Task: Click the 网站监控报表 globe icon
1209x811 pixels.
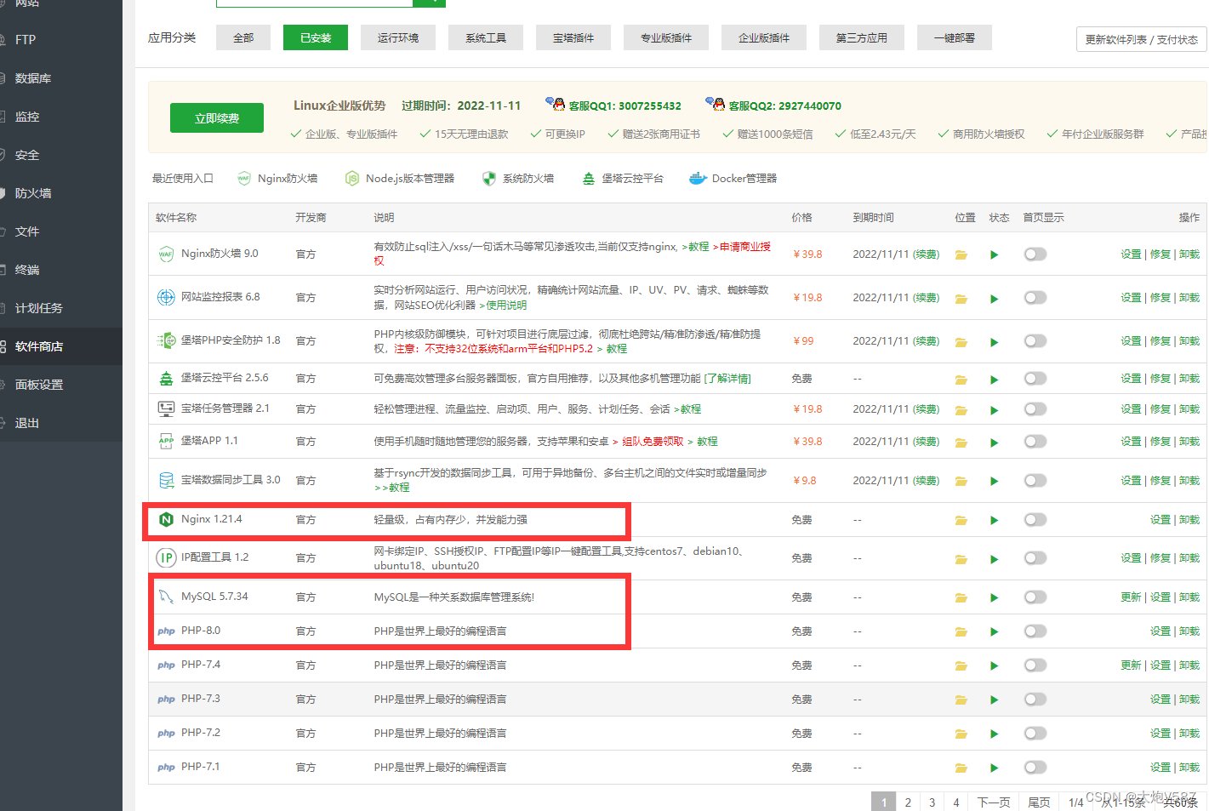Action: (x=166, y=297)
